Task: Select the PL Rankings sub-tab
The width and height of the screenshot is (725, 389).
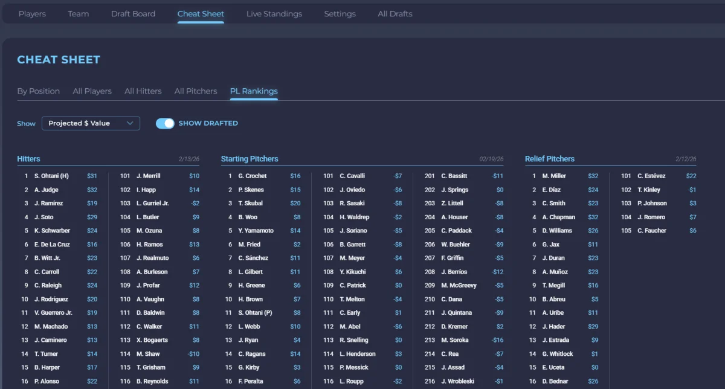Action: [x=254, y=91]
